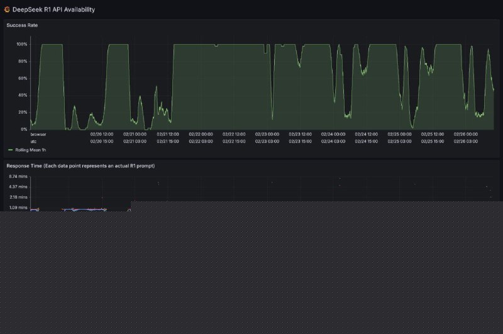Toggle the Rolling Mean 1h legend series
This screenshot has width=503, height=334.
(30, 150)
